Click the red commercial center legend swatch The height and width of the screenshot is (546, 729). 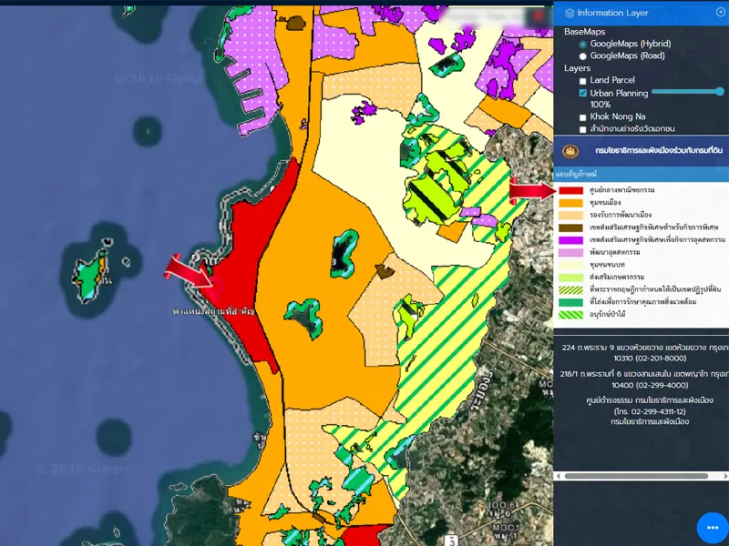point(571,190)
